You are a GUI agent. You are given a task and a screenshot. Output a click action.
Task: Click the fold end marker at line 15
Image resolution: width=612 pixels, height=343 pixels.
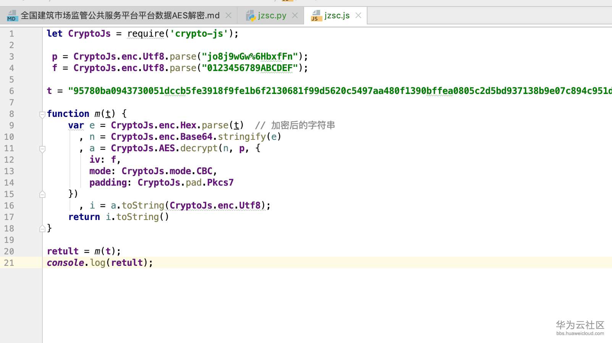[42, 194]
